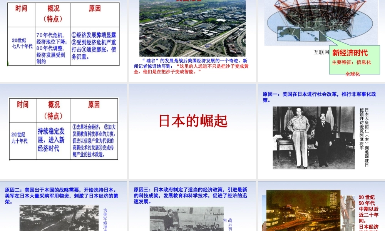Select the 20世纪九十年代 time cell

(x=20, y=138)
